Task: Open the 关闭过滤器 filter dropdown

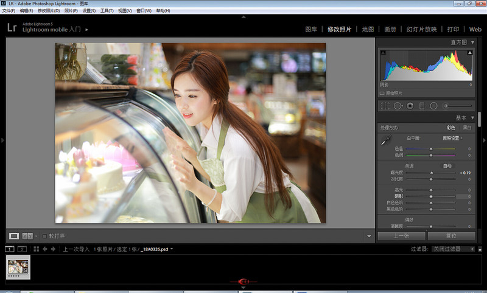Action: pyautogui.click(x=453, y=249)
